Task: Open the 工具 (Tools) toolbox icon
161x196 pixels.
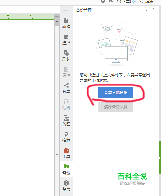Action: 66,153
